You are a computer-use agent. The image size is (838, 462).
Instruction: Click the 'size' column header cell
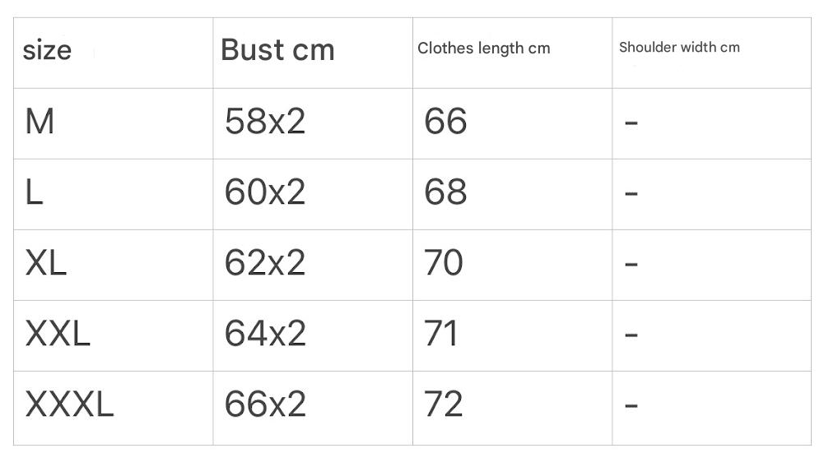47,51
